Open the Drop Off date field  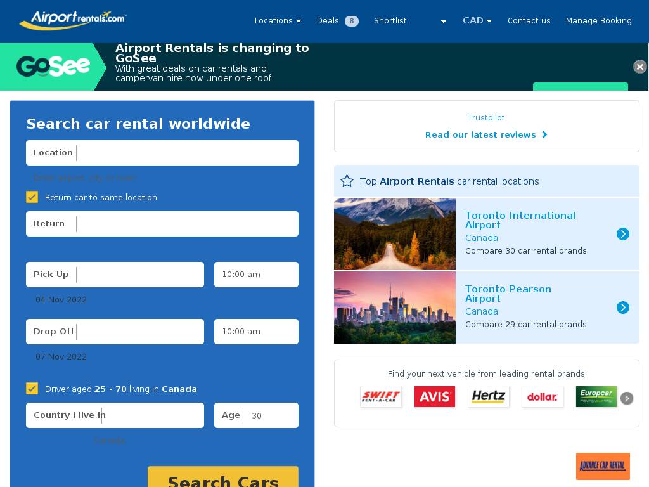click(115, 331)
